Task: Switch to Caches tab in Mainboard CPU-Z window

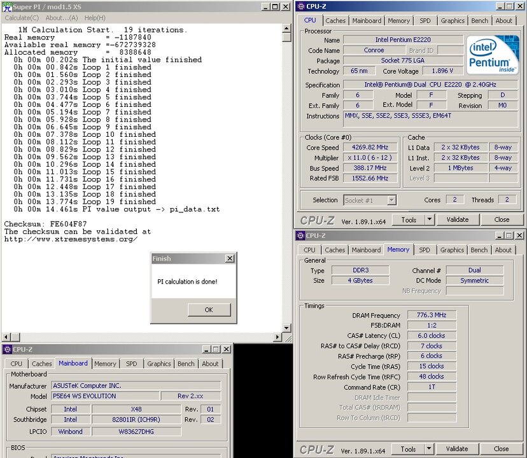Action: (x=41, y=364)
